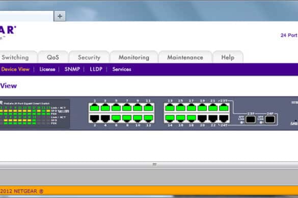Click the horizontal scrollbar grip at page bottom
The height and width of the screenshot is (198, 298).
(x=154, y=164)
